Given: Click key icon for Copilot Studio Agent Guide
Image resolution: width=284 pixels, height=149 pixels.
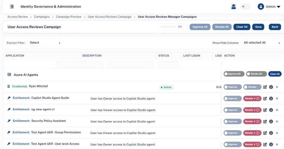Looking at the screenshot, I should 9,98.
